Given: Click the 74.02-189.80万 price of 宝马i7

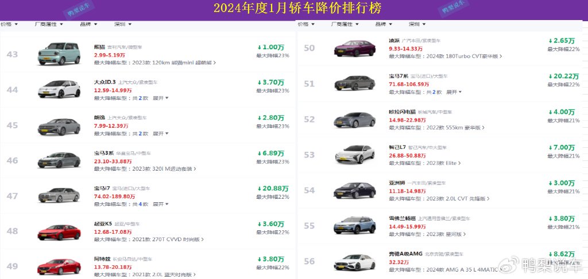Looking at the screenshot, I should (114, 197).
